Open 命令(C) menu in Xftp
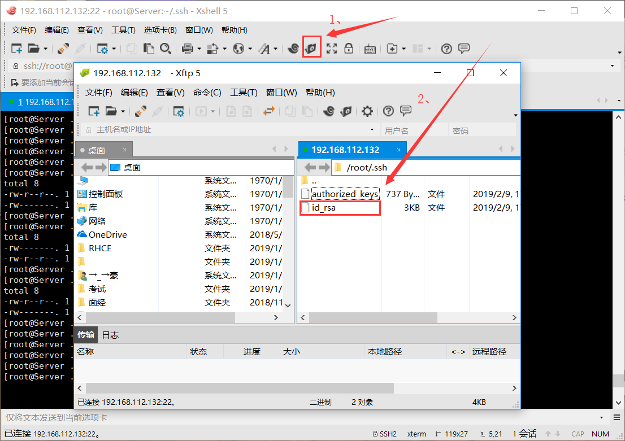Screen dimensions: 625x441 coord(207,93)
